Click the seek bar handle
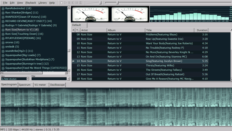The width and height of the screenshot is (232, 131). tap(117, 3)
